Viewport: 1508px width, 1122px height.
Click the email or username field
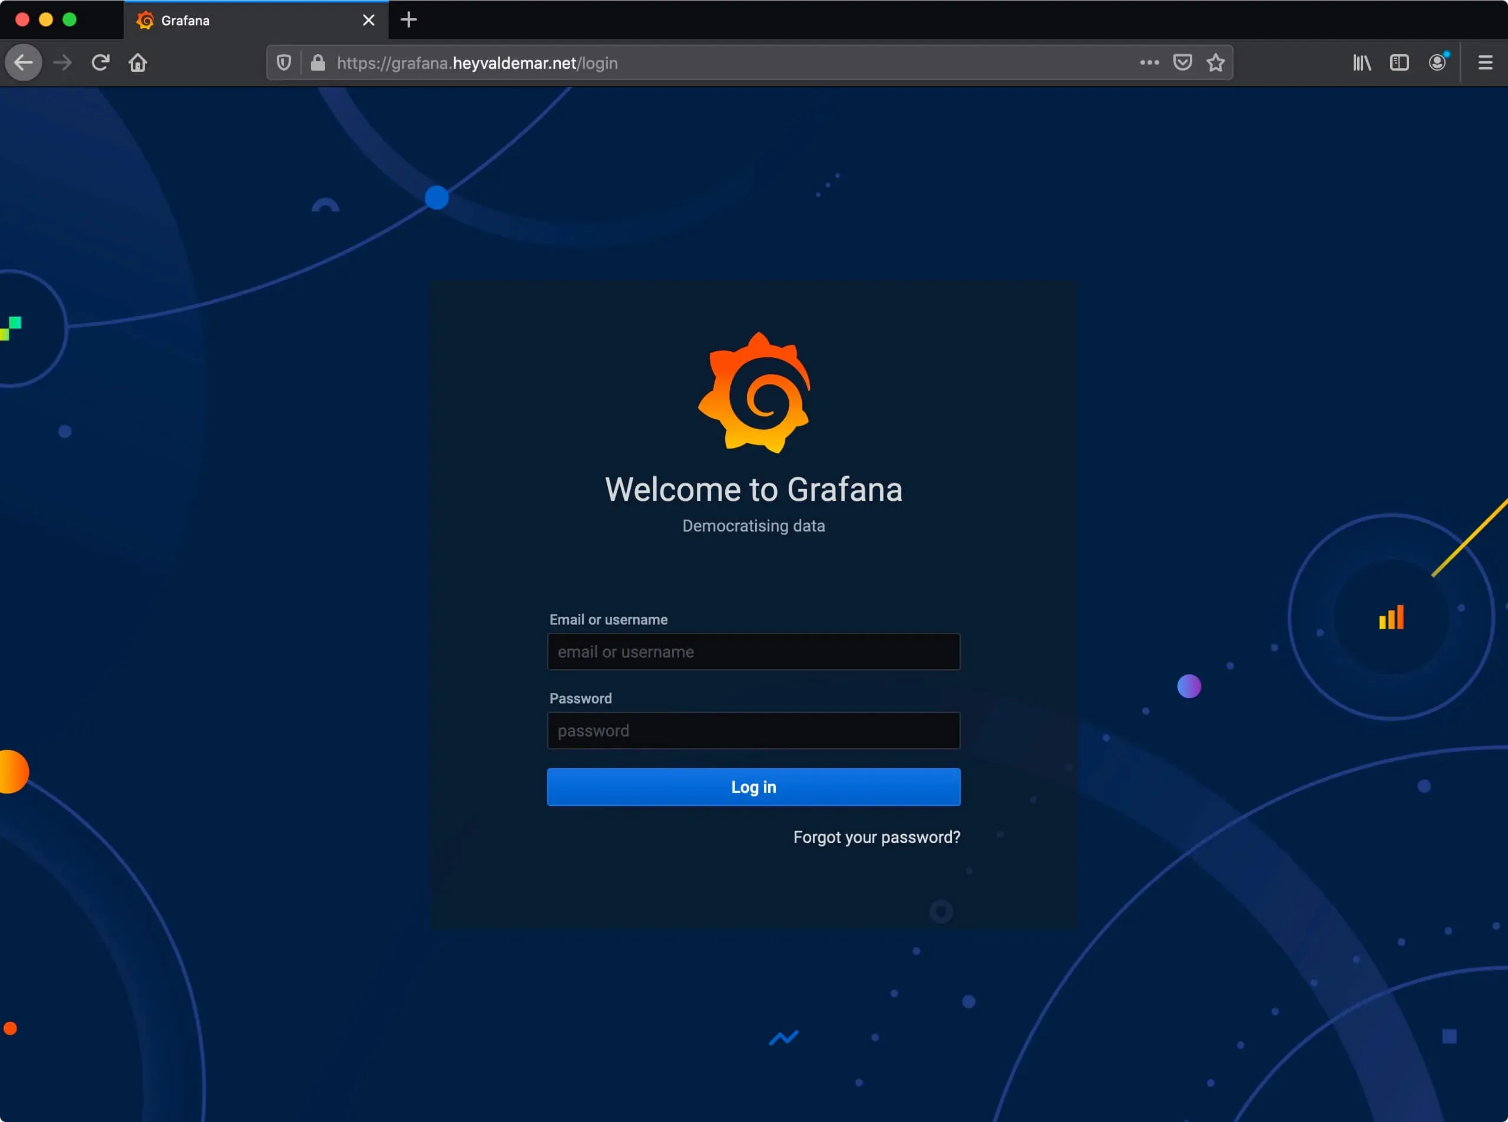[753, 651]
